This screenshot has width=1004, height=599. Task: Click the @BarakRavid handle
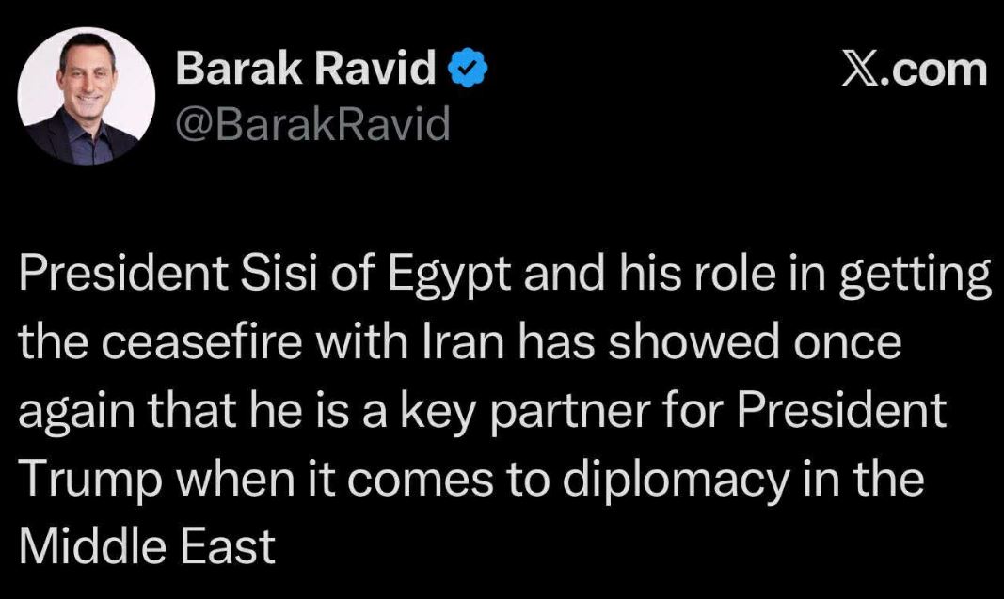313,123
